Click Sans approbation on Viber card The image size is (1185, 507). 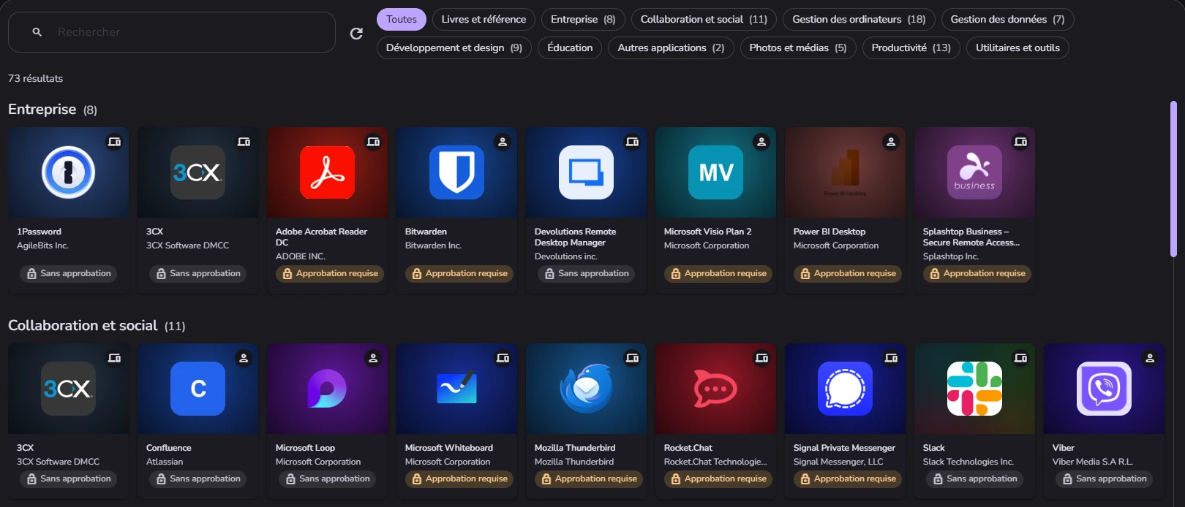[1105, 479]
